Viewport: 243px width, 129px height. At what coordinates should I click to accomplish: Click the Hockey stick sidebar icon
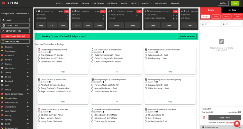pyautogui.click(x=2, y=64)
